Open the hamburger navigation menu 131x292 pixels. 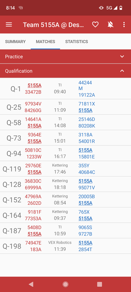pyautogui.click(x=9, y=25)
